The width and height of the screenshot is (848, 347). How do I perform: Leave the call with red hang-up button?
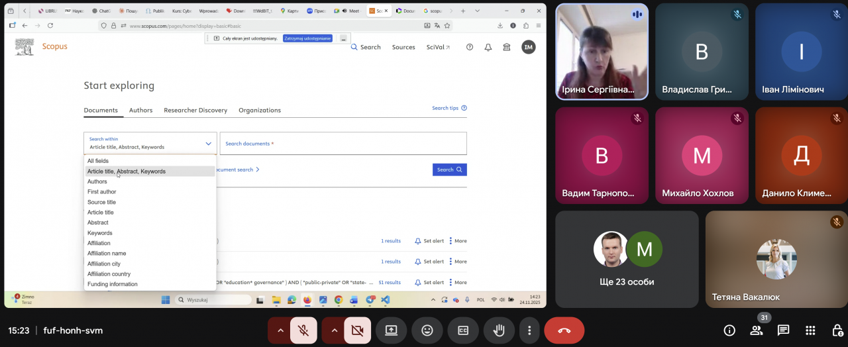click(564, 330)
